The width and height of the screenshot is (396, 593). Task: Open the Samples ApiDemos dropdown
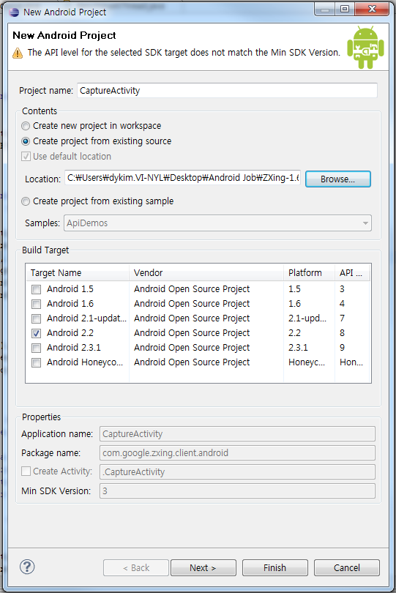[x=218, y=223]
